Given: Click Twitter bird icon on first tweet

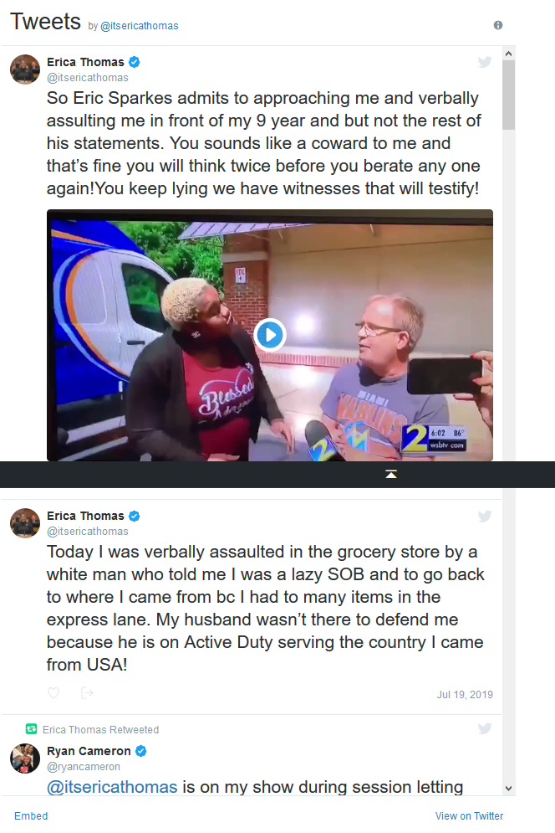Looking at the screenshot, I should tap(485, 62).
